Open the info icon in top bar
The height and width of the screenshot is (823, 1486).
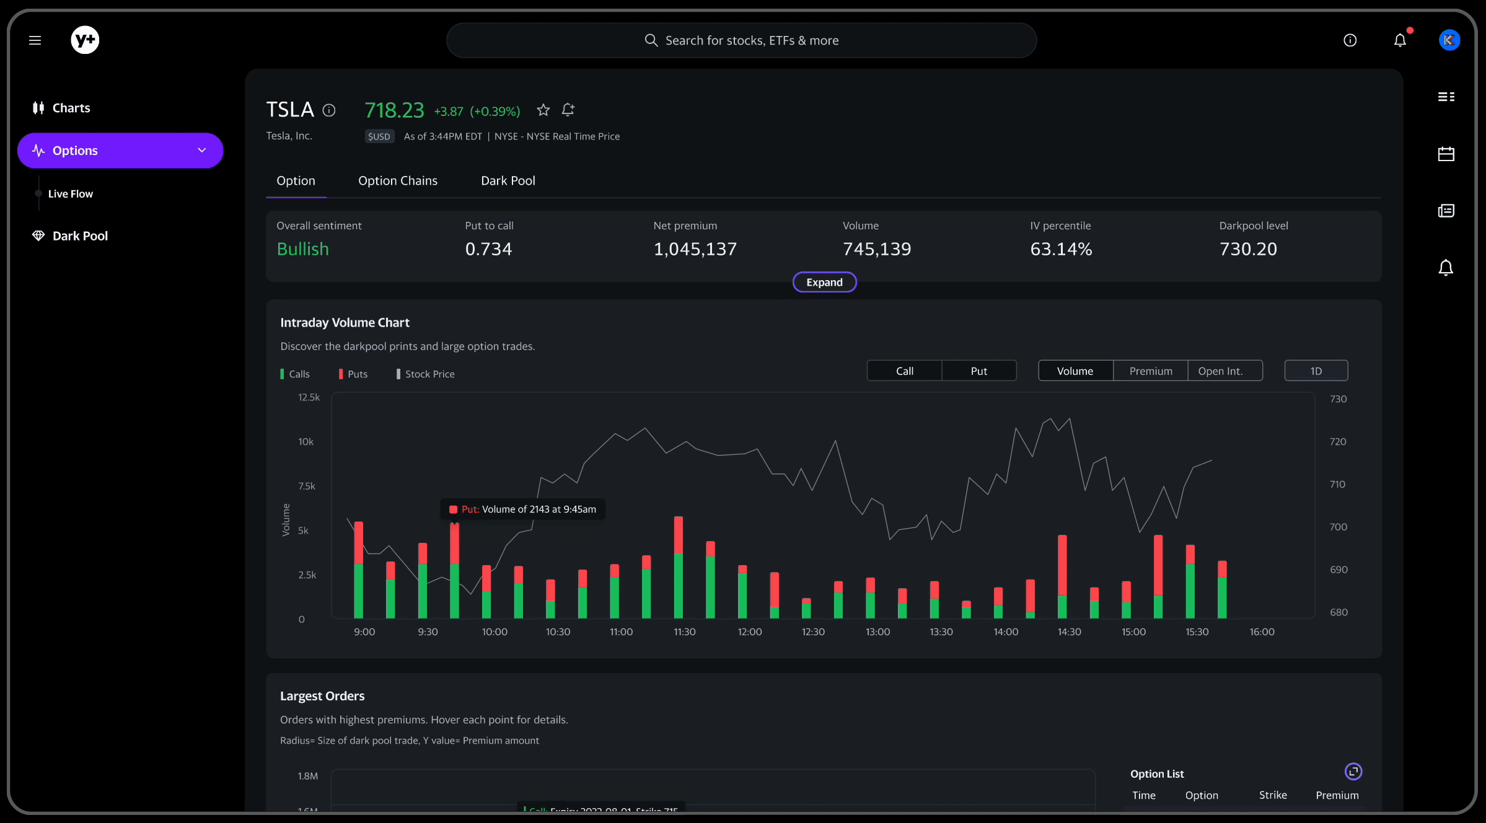point(1350,40)
